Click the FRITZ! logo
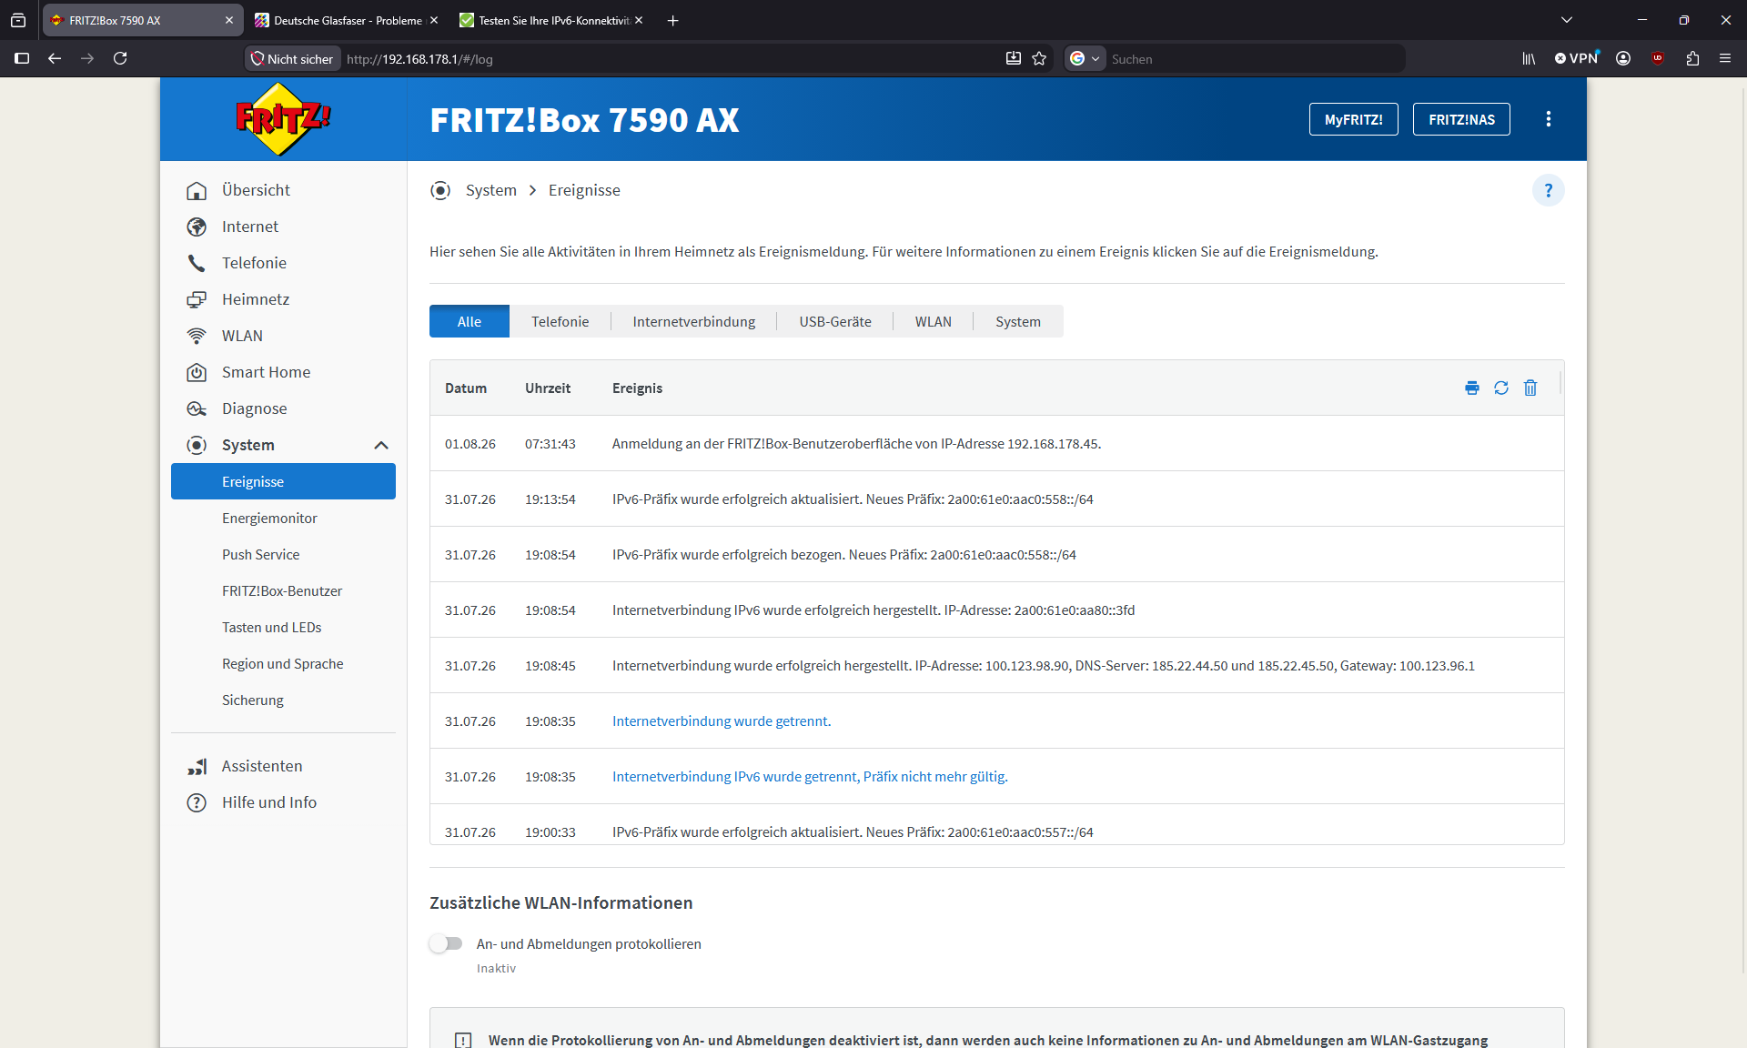This screenshot has width=1747, height=1048. point(283,119)
